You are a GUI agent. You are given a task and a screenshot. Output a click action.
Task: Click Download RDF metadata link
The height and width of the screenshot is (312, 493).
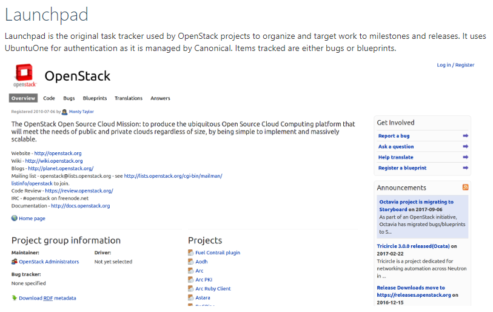(x=47, y=298)
